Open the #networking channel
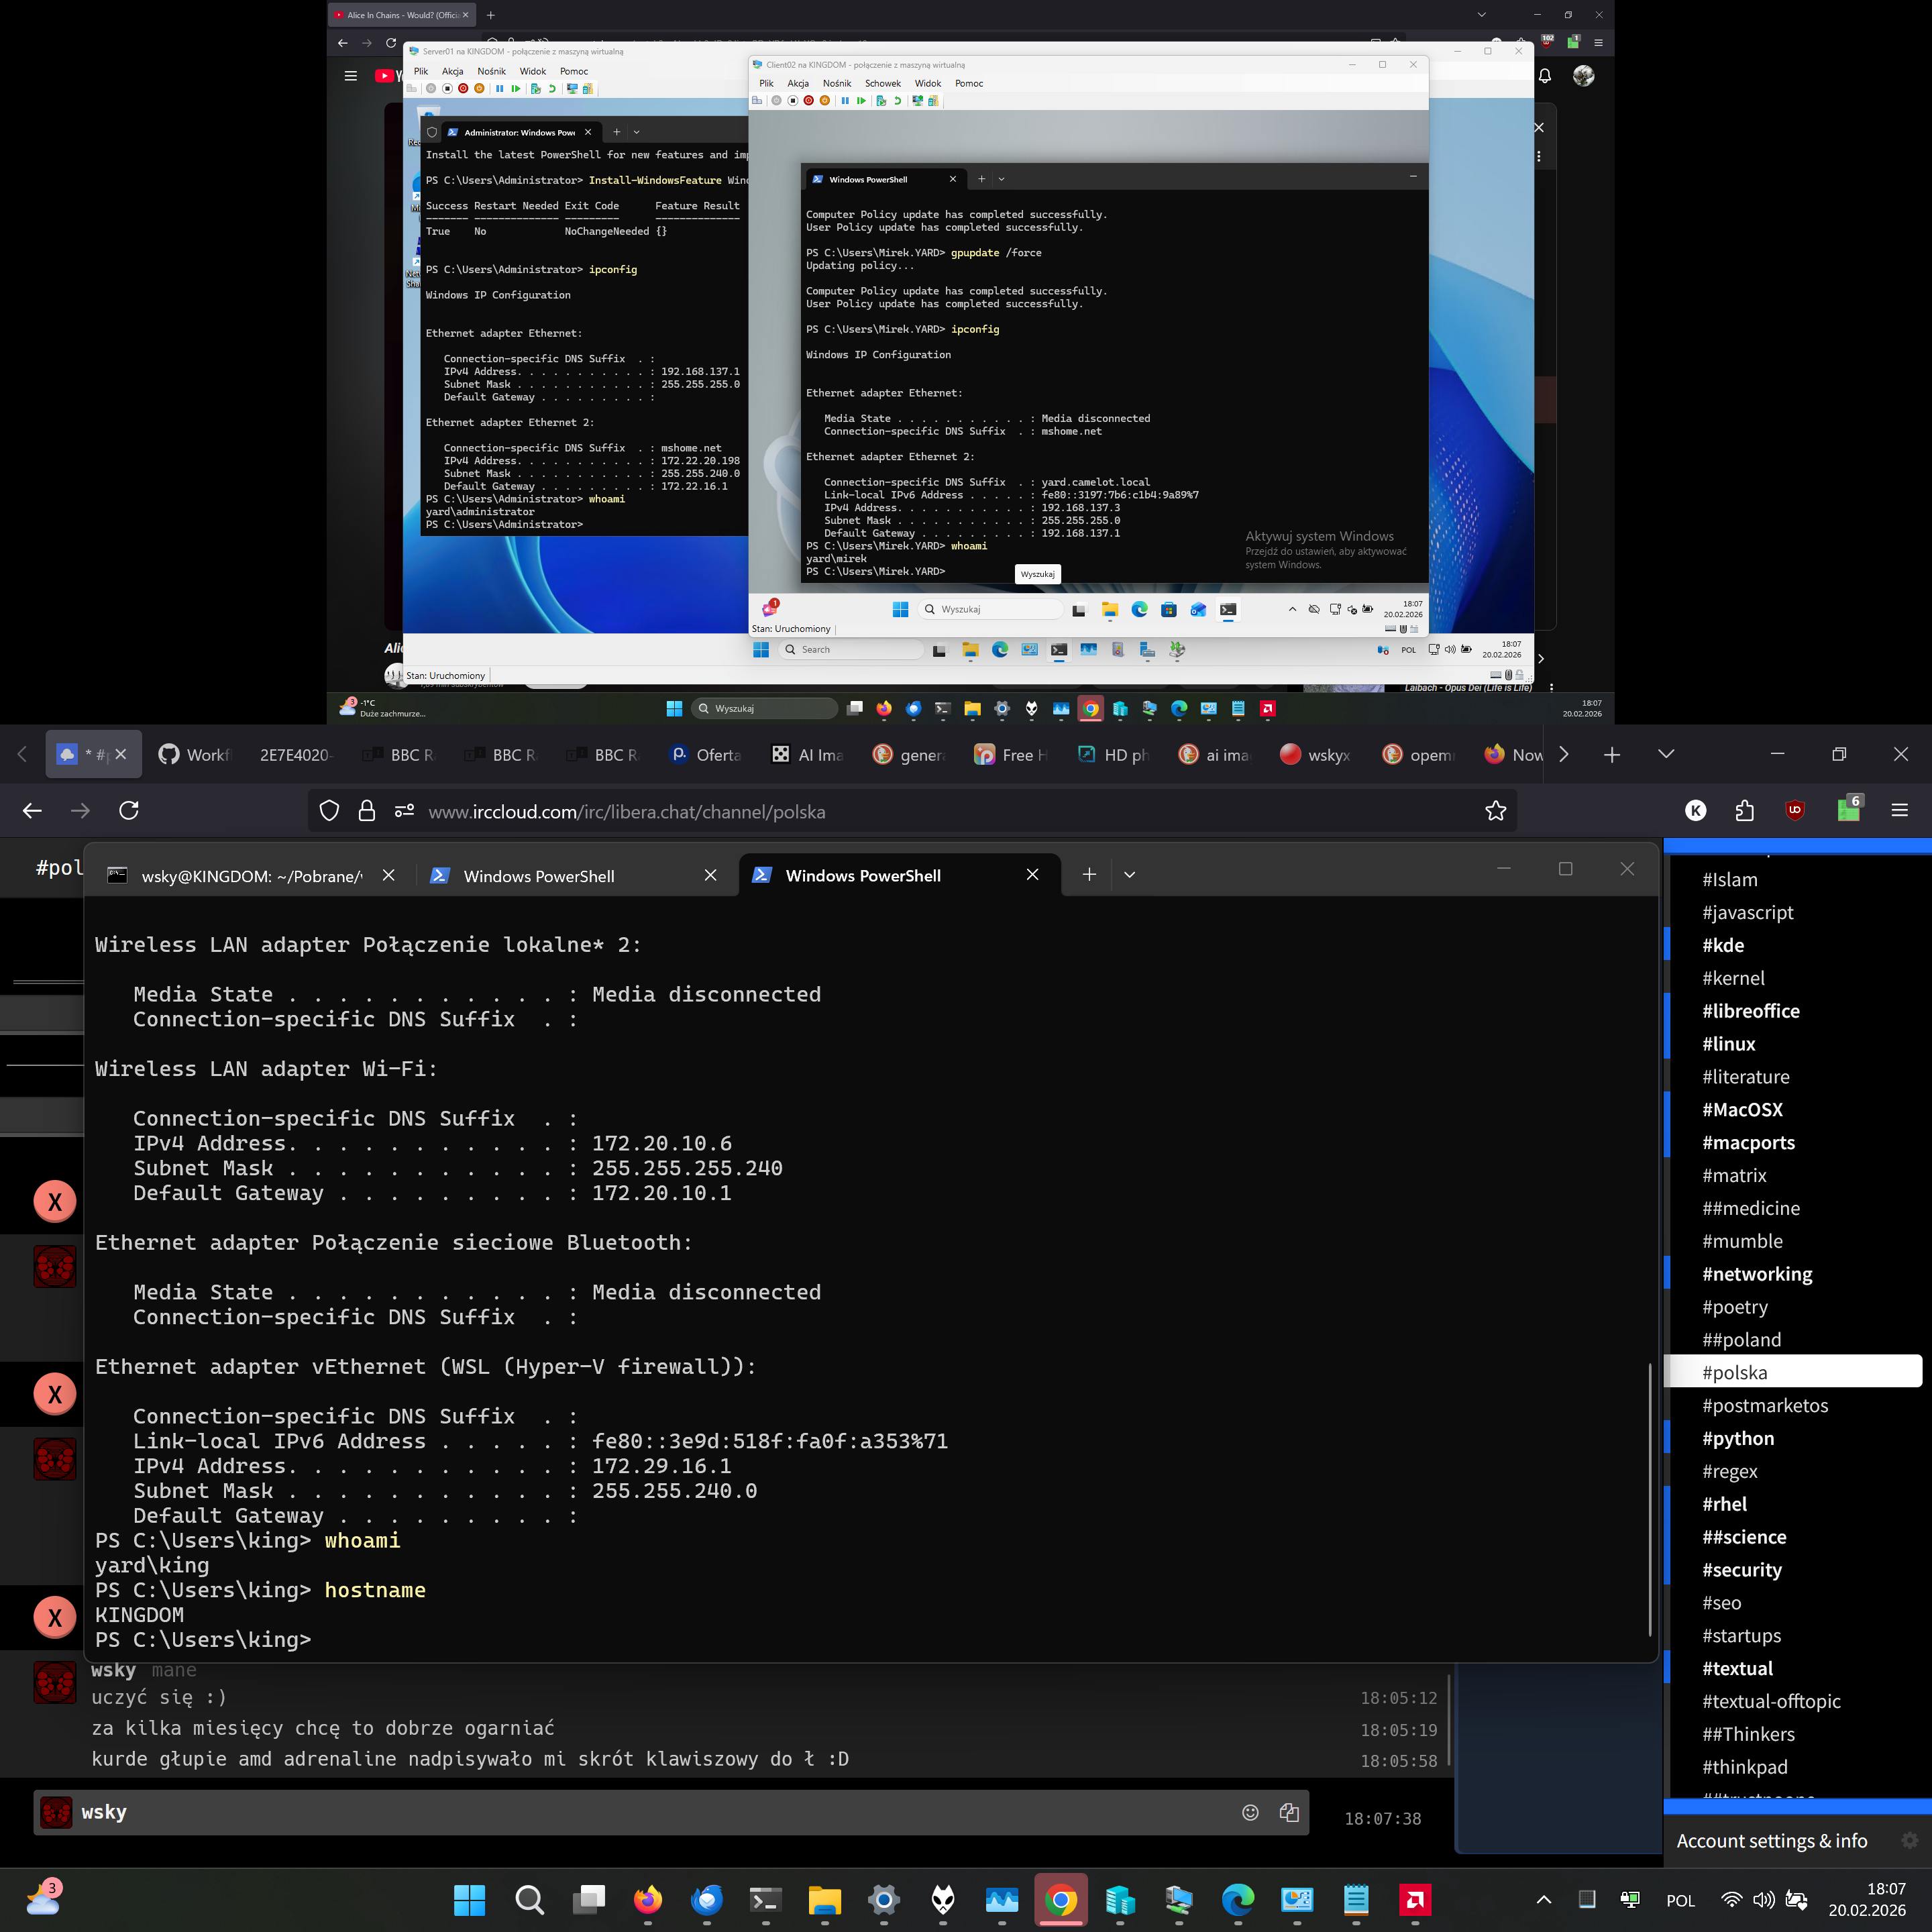 point(1757,1274)
